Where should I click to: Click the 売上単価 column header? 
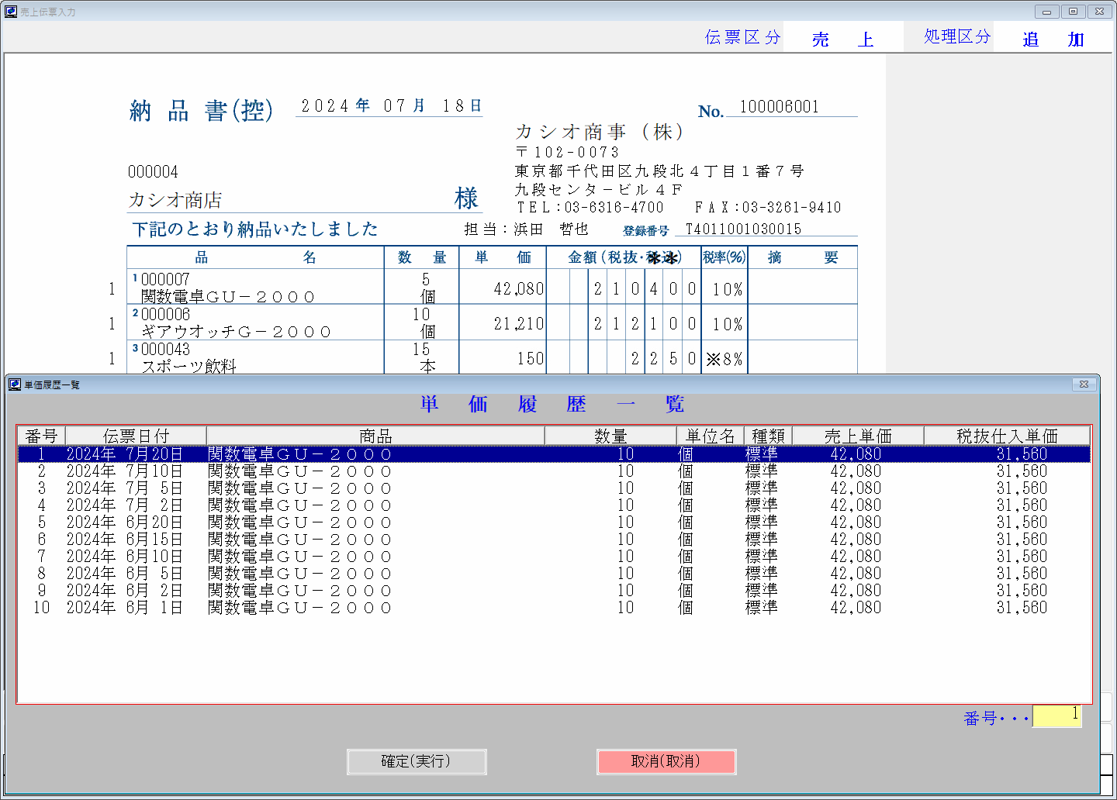pyautogui.click(x=857, y=436)
